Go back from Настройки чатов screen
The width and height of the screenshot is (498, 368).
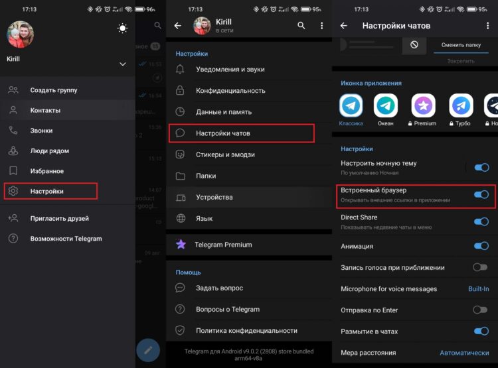click(343, 26)
